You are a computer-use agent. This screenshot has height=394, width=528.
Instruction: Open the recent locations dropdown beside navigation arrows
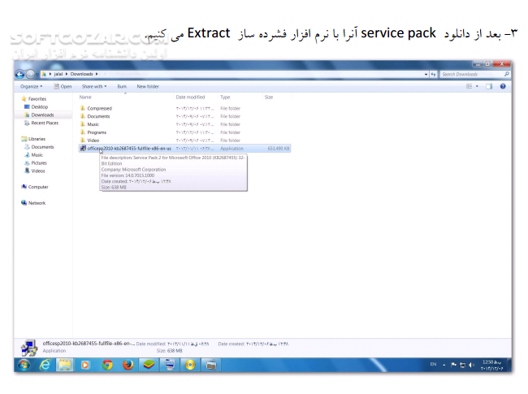pyautogui.click(x=37, y=75)
